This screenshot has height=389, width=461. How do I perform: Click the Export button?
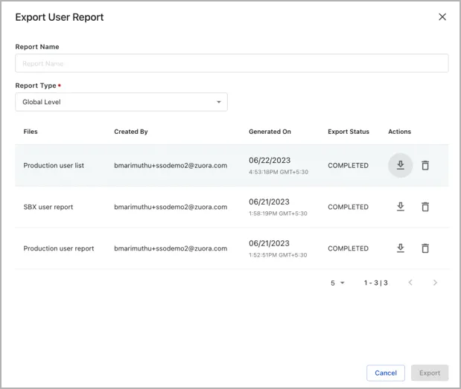pos(430,373)
